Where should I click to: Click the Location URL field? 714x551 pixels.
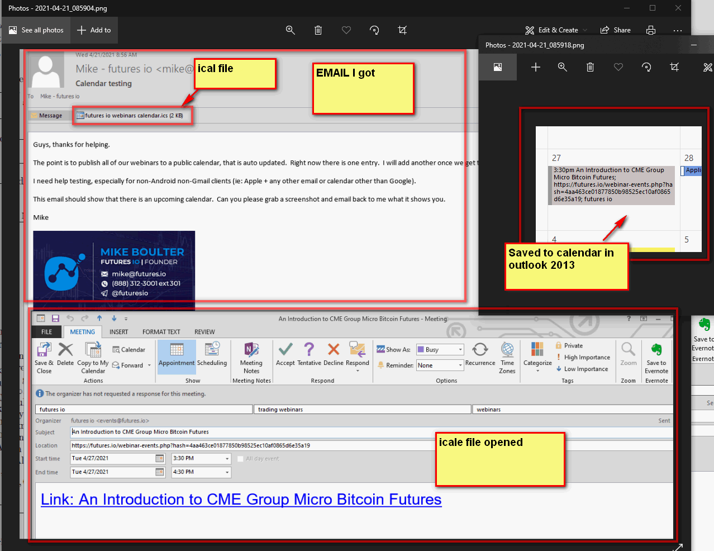tap(372, 446)
